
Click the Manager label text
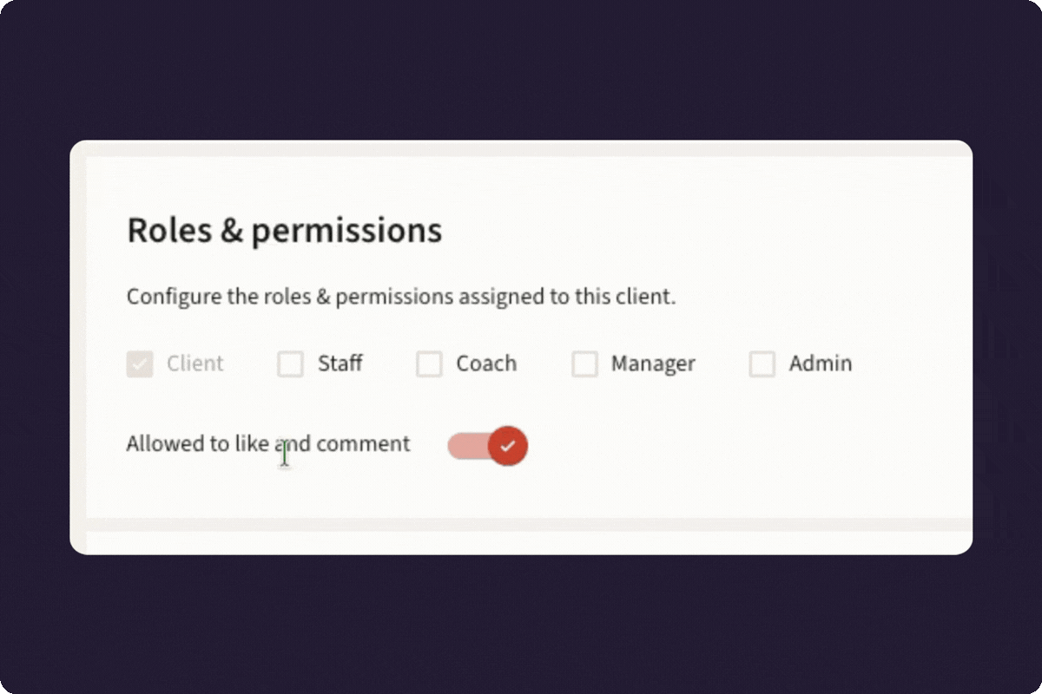pyautogui.click(x=652, y=363)
